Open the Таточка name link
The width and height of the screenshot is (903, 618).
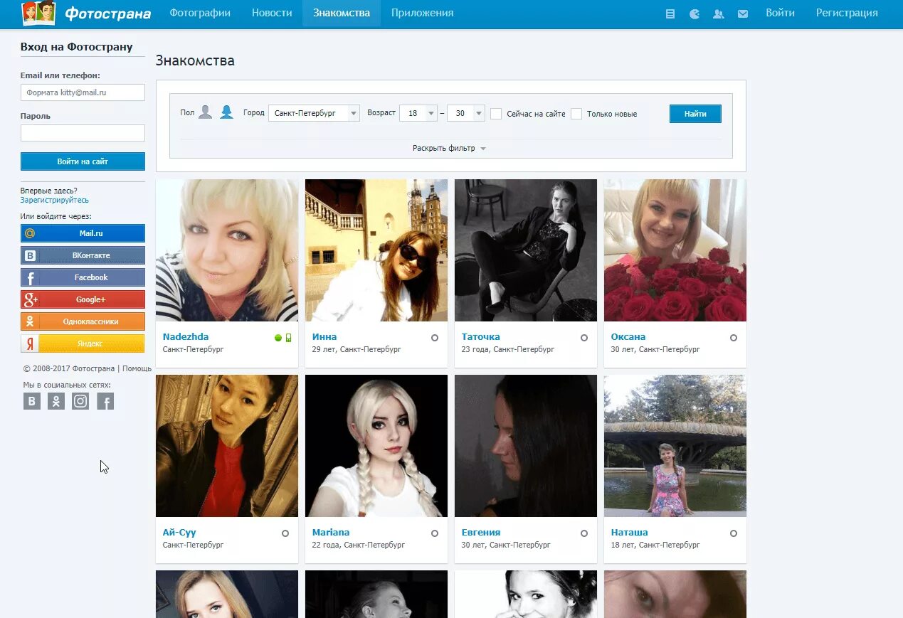[x=481, y=337]
